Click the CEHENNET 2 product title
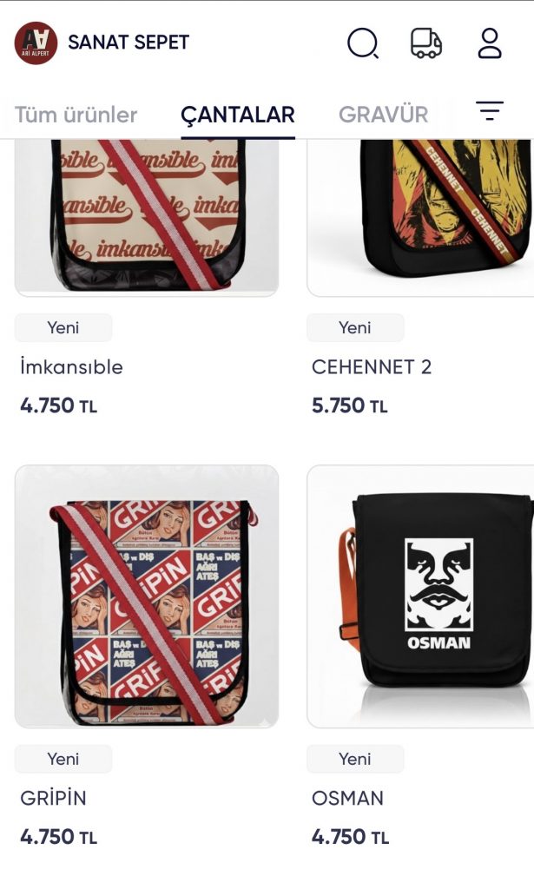 (372, 367)
